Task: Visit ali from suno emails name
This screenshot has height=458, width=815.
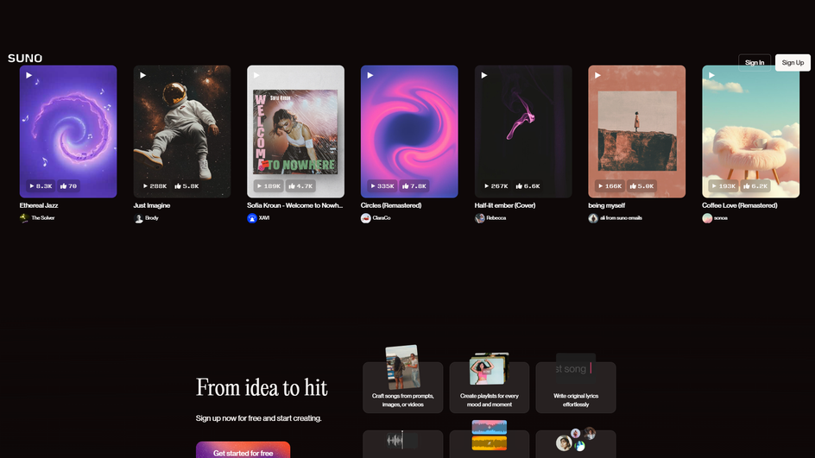Action: click(621, 218)
